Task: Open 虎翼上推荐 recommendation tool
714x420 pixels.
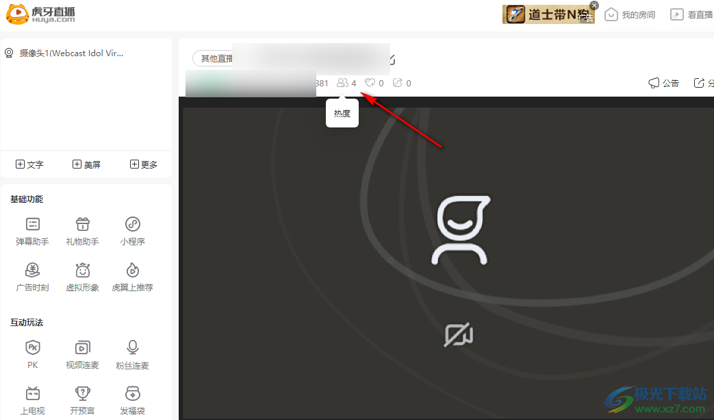Action: pyautogui.click(x=133, y=277)
